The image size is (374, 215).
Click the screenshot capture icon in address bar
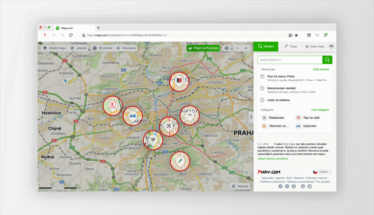[290, 35]
